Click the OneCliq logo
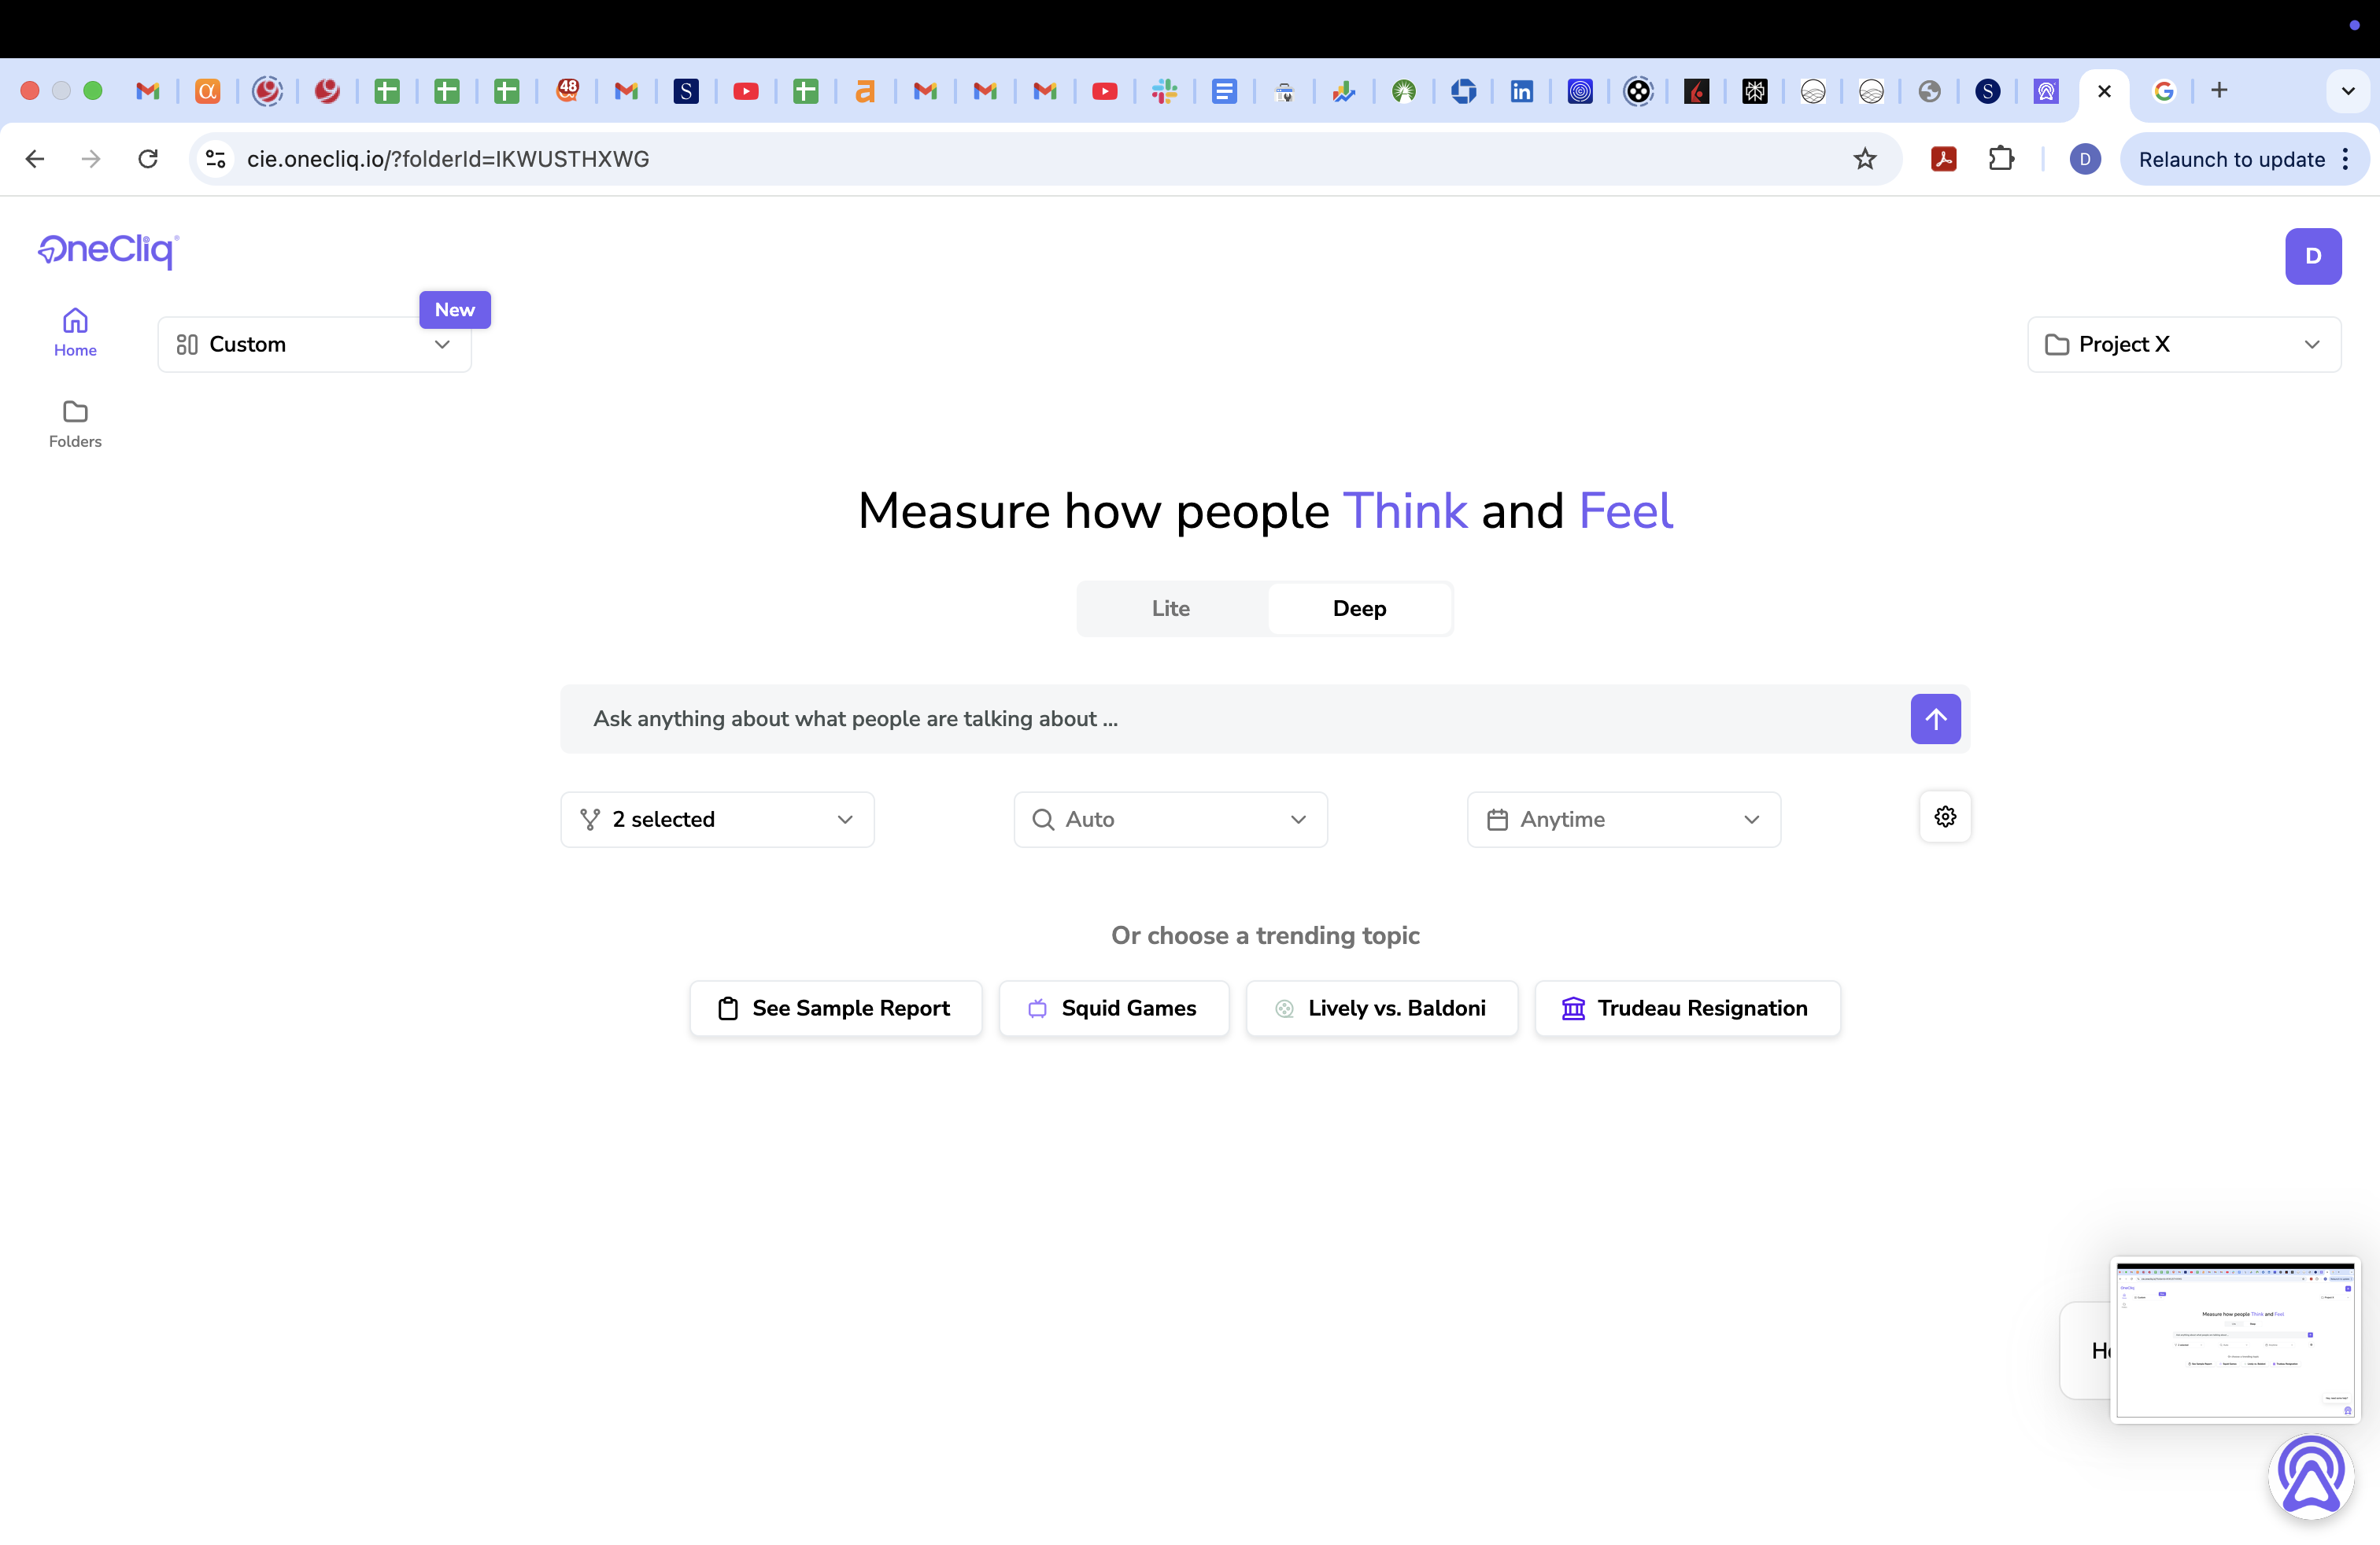The width and height of the screenshot is (2380, 1545). 108,250
